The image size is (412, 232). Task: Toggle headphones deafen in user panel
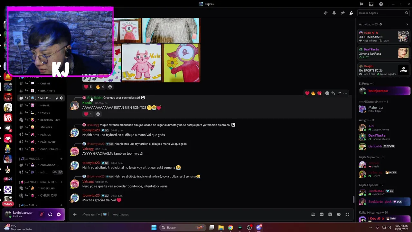tap(50, 214)
